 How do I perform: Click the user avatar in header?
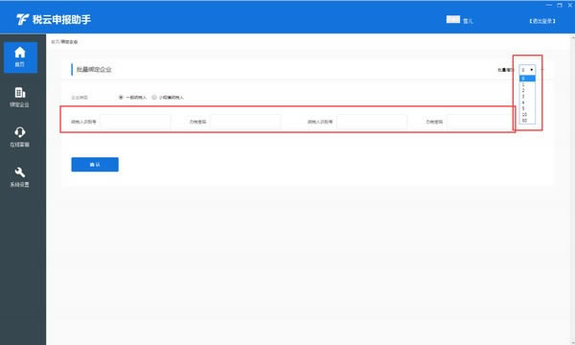click(x=453, y=19)
